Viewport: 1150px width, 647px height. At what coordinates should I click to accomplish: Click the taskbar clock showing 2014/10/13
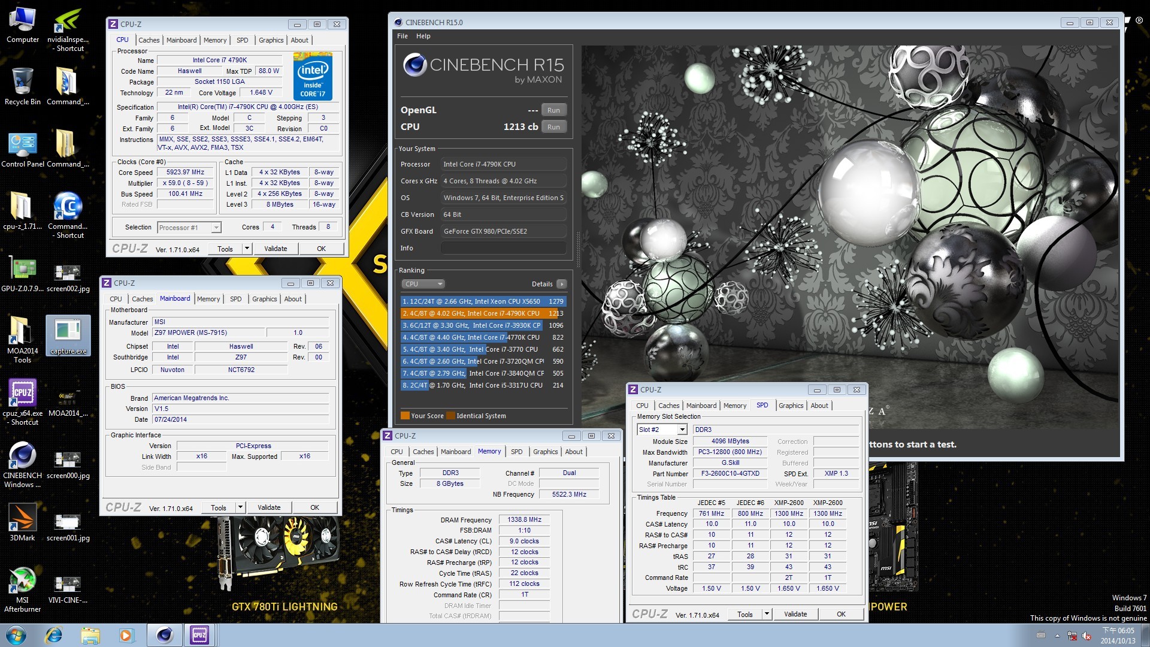(x=1118, y=636)
